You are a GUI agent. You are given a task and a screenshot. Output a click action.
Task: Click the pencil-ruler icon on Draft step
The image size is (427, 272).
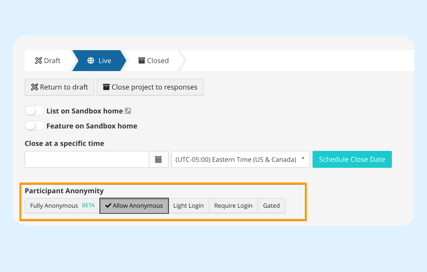click(38, 61)
